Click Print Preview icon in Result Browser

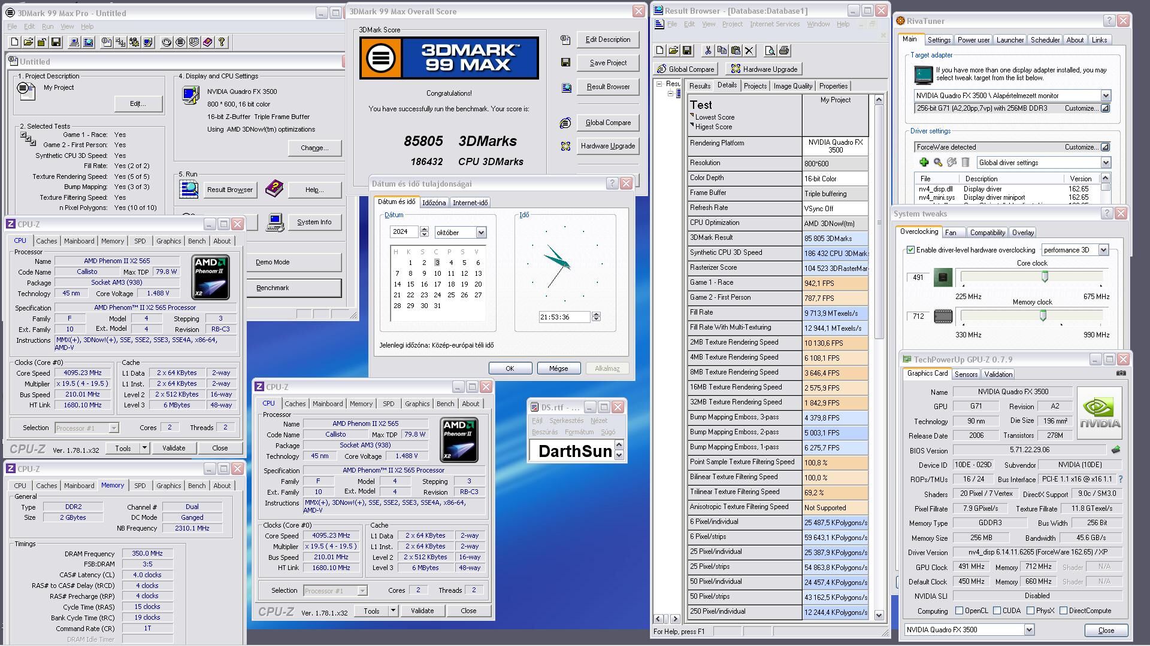pos(770,51)
